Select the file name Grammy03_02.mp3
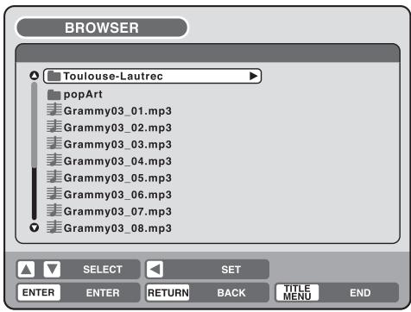Viewport: 411px width, 312px height. [117, 128]
